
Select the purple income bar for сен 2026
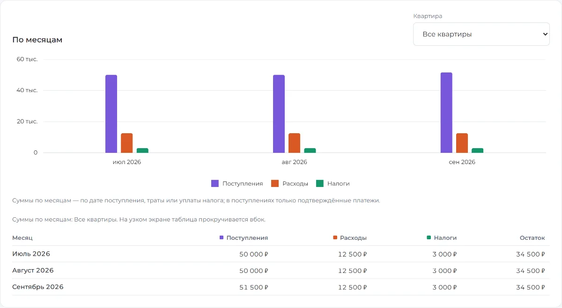[446, 113]
